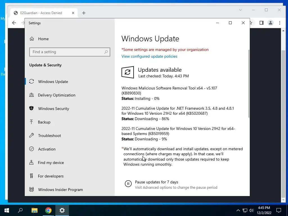Click 'Status: Installing - 0%' text
Image resolution: width=288 pixels, height=216 pixels.
[141, 99]
